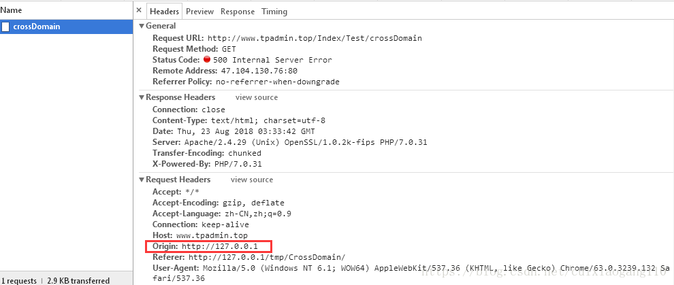The image size is (674, 285).
Task: Click the Host header value
Action: (x=215, y=235)
